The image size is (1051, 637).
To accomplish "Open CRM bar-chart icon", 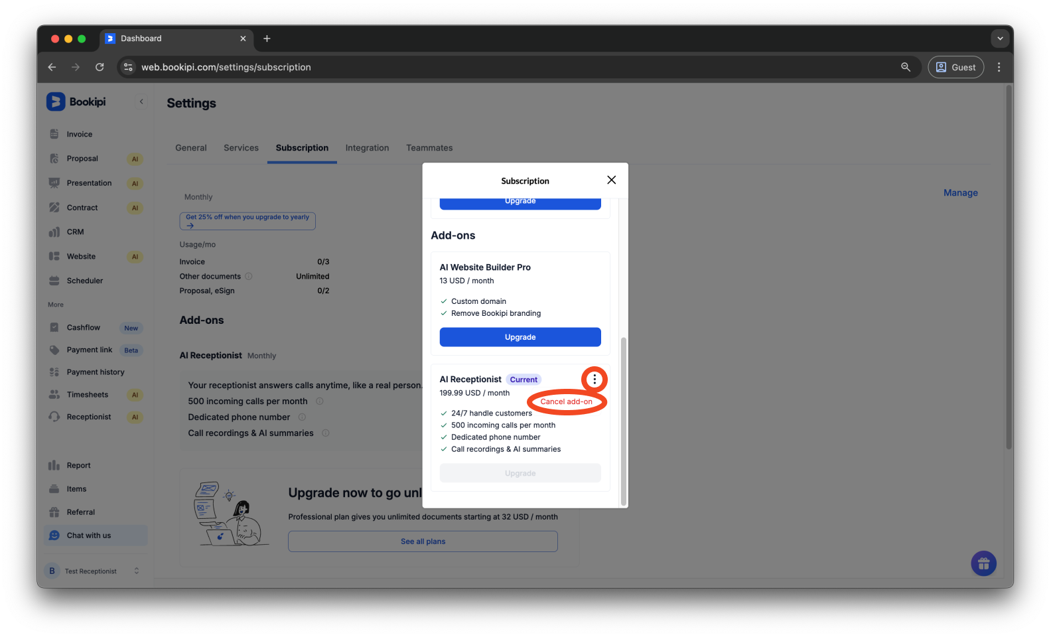I will click(x=54, y=232).
